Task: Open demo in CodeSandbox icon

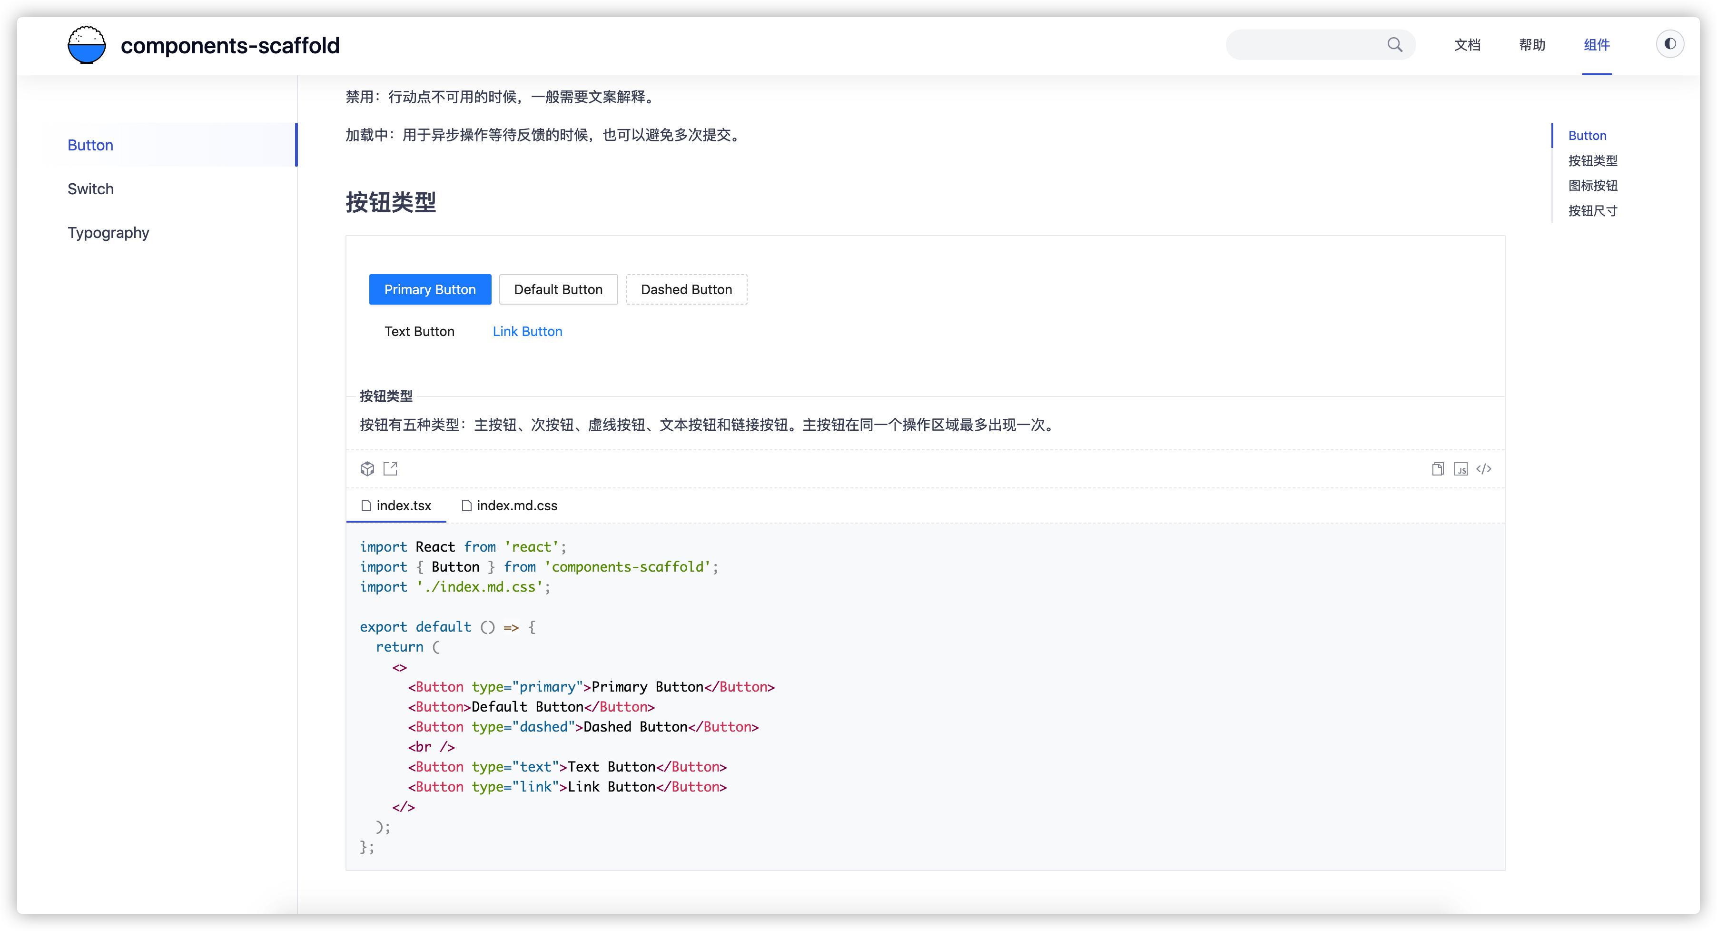Action: (367, 468)
